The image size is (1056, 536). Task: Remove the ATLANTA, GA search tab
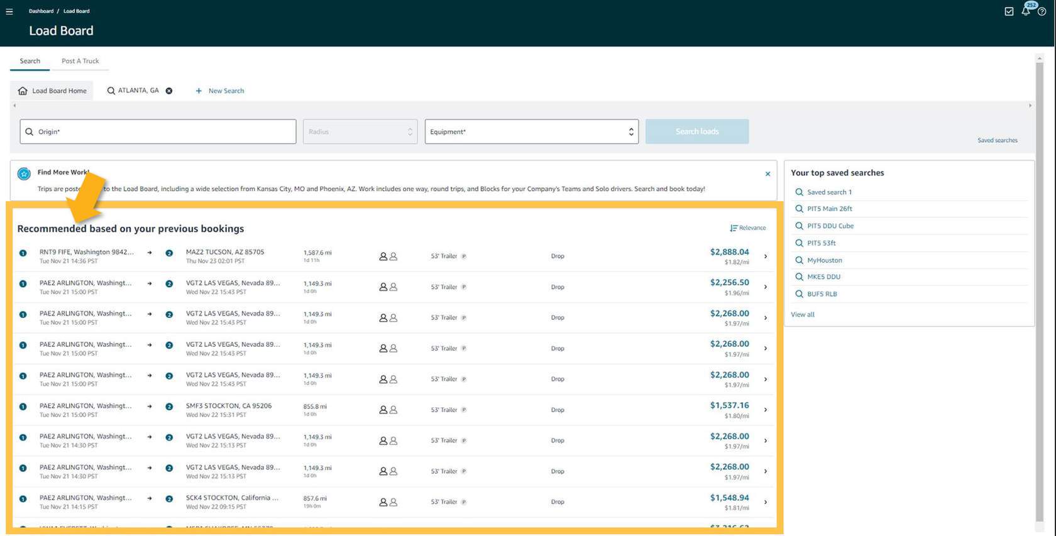click(x=169, y=91)
